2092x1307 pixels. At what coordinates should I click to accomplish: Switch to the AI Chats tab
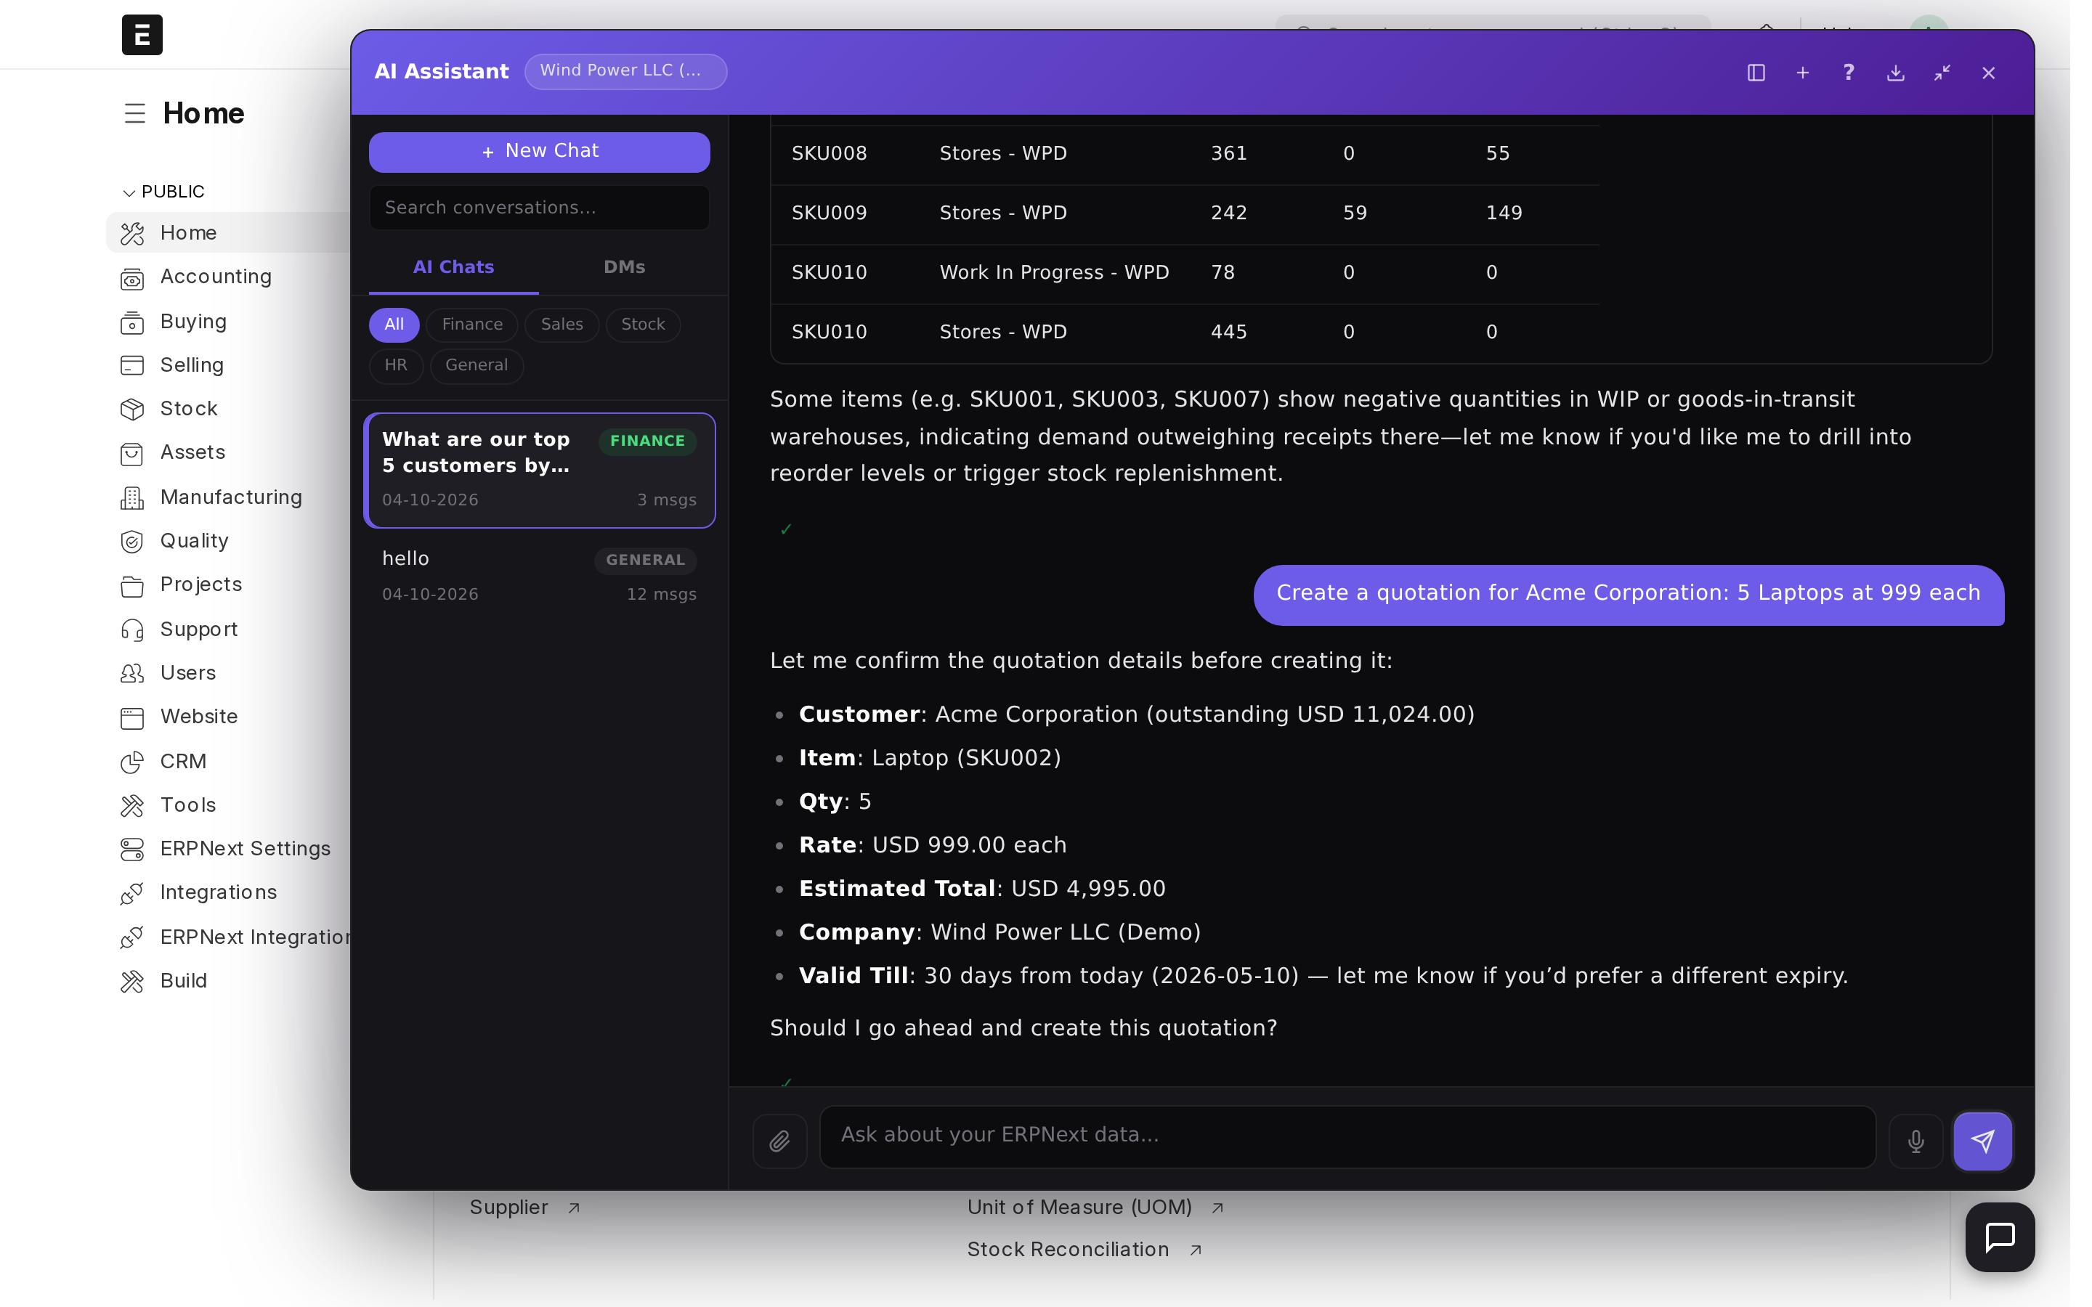click(x=453, y=267)
